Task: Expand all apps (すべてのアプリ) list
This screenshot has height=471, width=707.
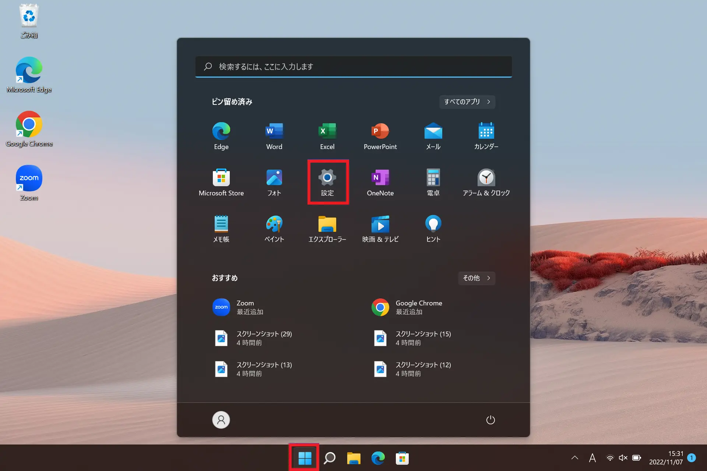Action: tap(467, 102)
